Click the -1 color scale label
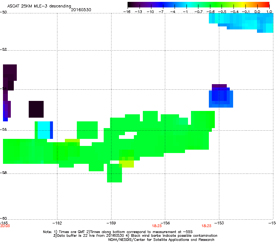 coord(185,12)
